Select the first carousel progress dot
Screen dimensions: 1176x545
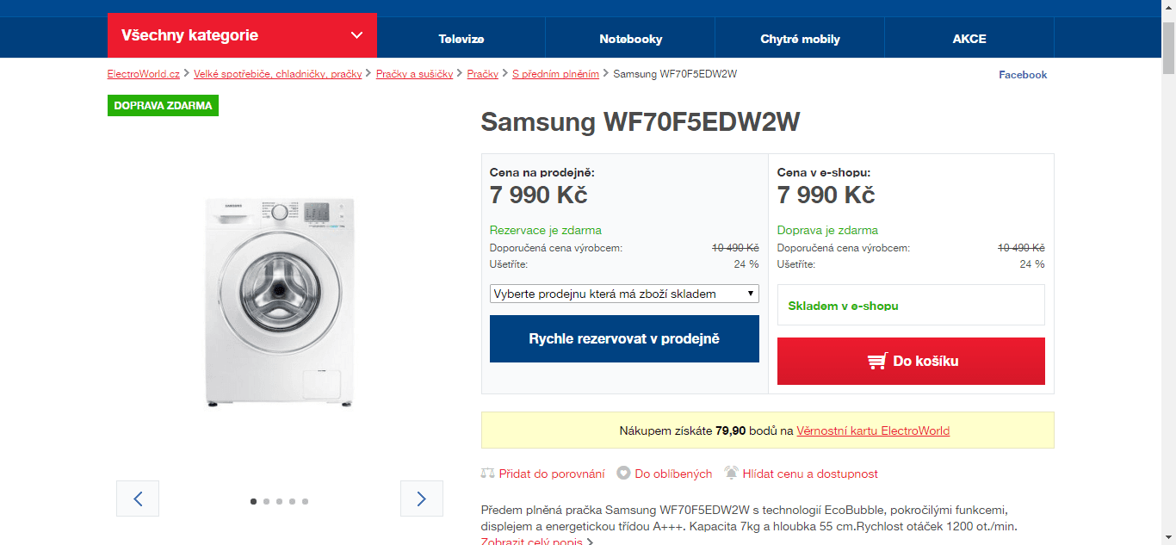(x=253, y=500)
